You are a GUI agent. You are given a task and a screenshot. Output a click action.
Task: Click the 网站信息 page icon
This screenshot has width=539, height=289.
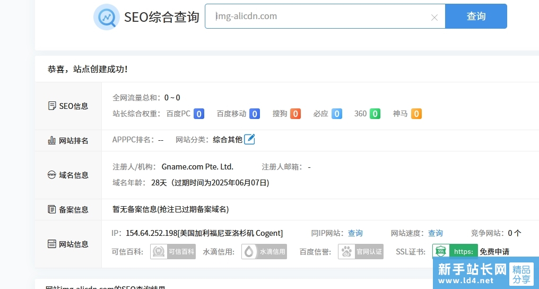click(x=51, y=244)
